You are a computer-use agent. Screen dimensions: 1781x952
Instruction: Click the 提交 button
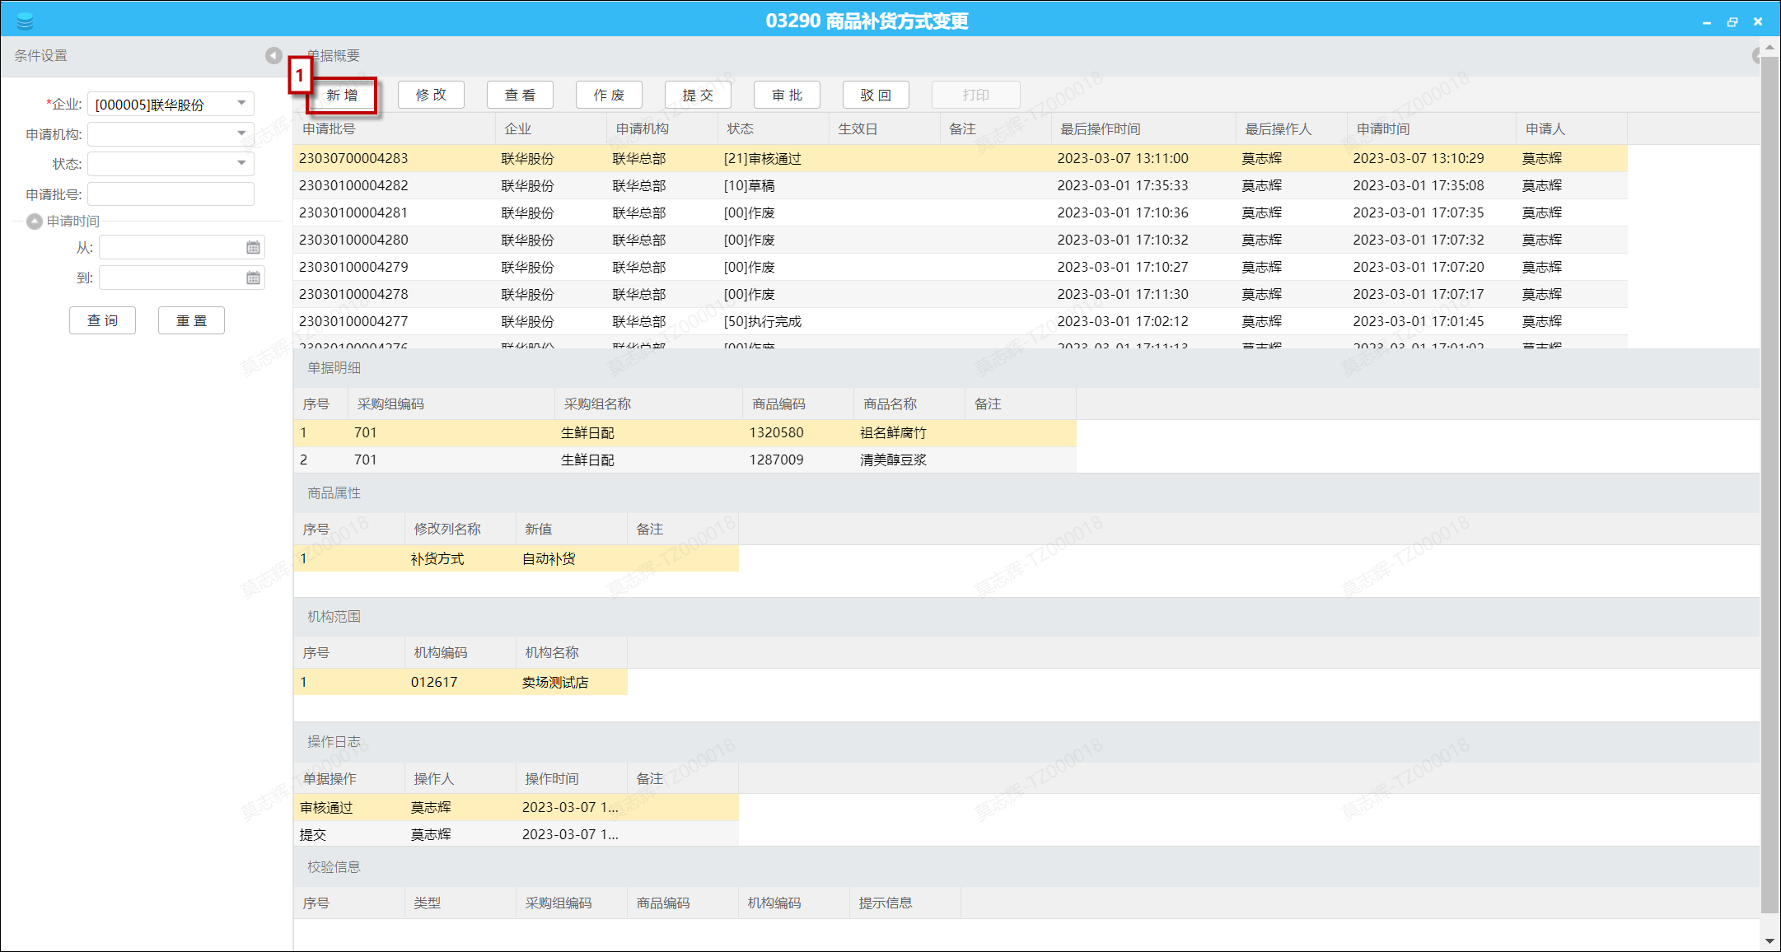point(698,95)
